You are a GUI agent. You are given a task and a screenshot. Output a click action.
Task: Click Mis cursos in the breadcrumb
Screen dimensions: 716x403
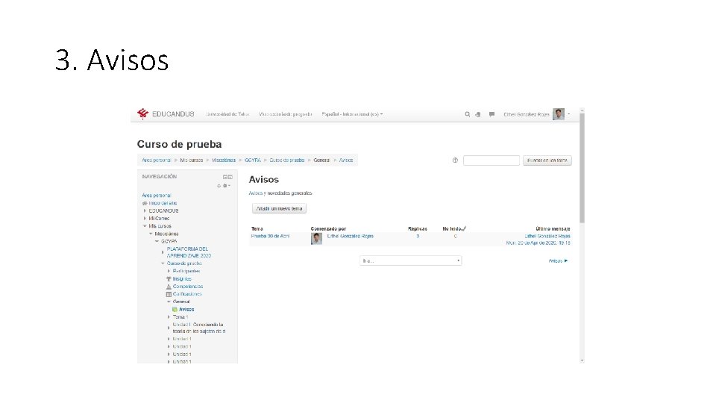tap(192, 160)
